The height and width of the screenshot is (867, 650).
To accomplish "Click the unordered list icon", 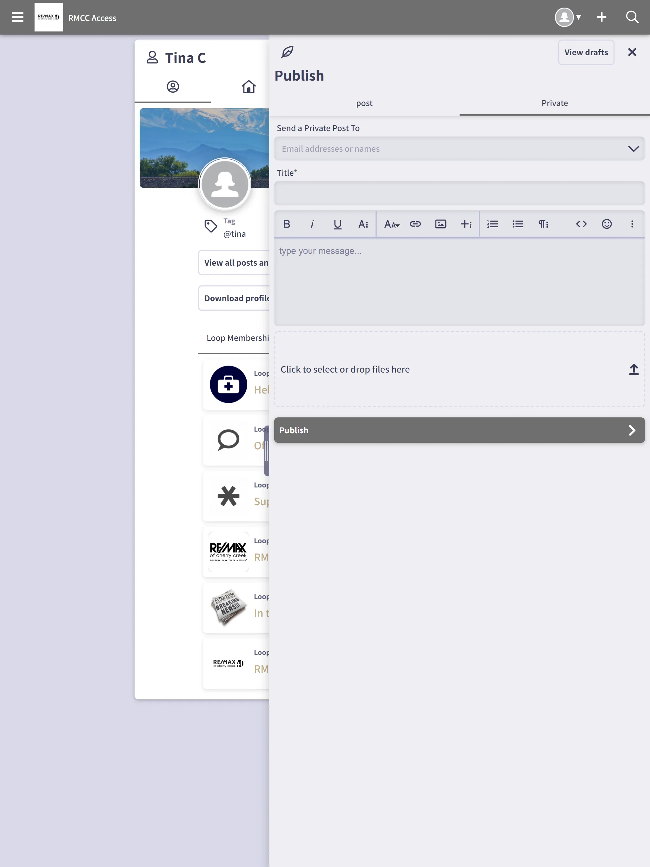I will pos(518,224).
